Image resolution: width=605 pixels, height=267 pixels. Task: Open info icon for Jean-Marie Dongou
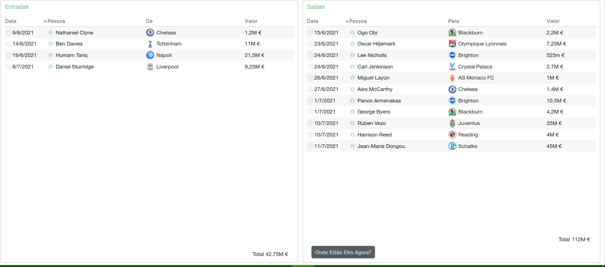(352, 146)
